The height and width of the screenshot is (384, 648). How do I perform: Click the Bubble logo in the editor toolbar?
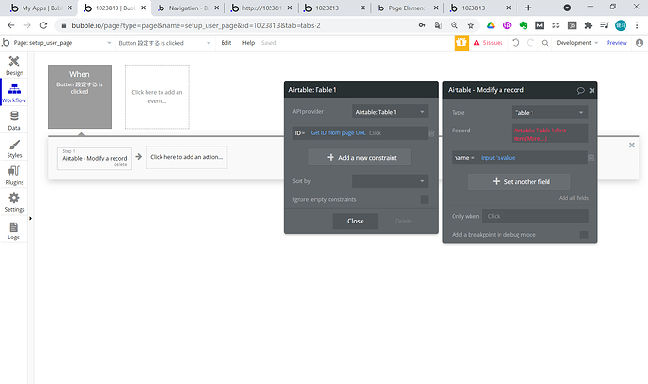(6, 42)
